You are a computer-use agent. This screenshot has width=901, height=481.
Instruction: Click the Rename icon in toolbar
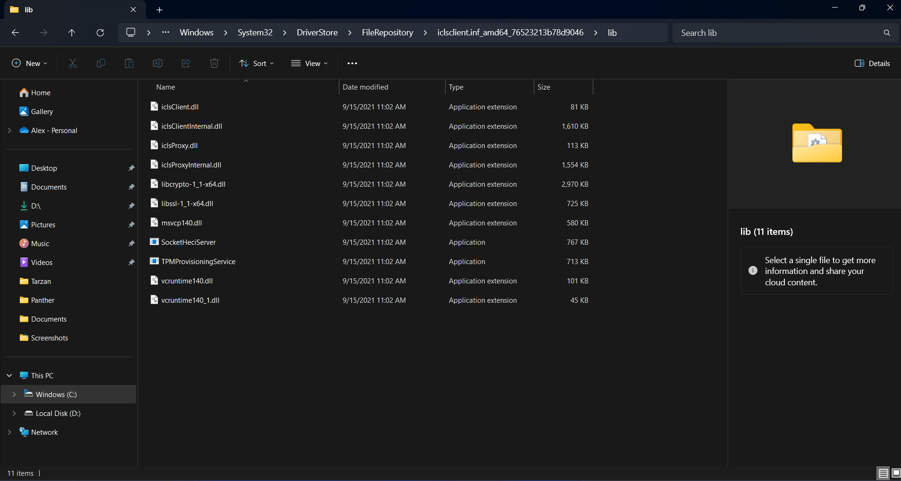(157, 63)
